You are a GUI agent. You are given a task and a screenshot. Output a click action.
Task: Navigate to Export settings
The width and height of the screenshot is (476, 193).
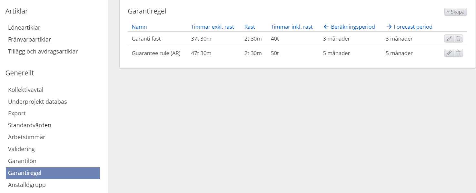[17, 113]
